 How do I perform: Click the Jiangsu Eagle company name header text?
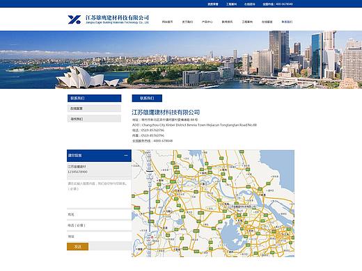click(117, 19)
